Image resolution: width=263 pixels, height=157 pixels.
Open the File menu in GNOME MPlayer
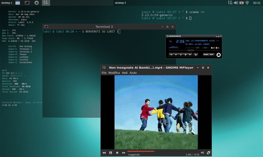[104, 73]
